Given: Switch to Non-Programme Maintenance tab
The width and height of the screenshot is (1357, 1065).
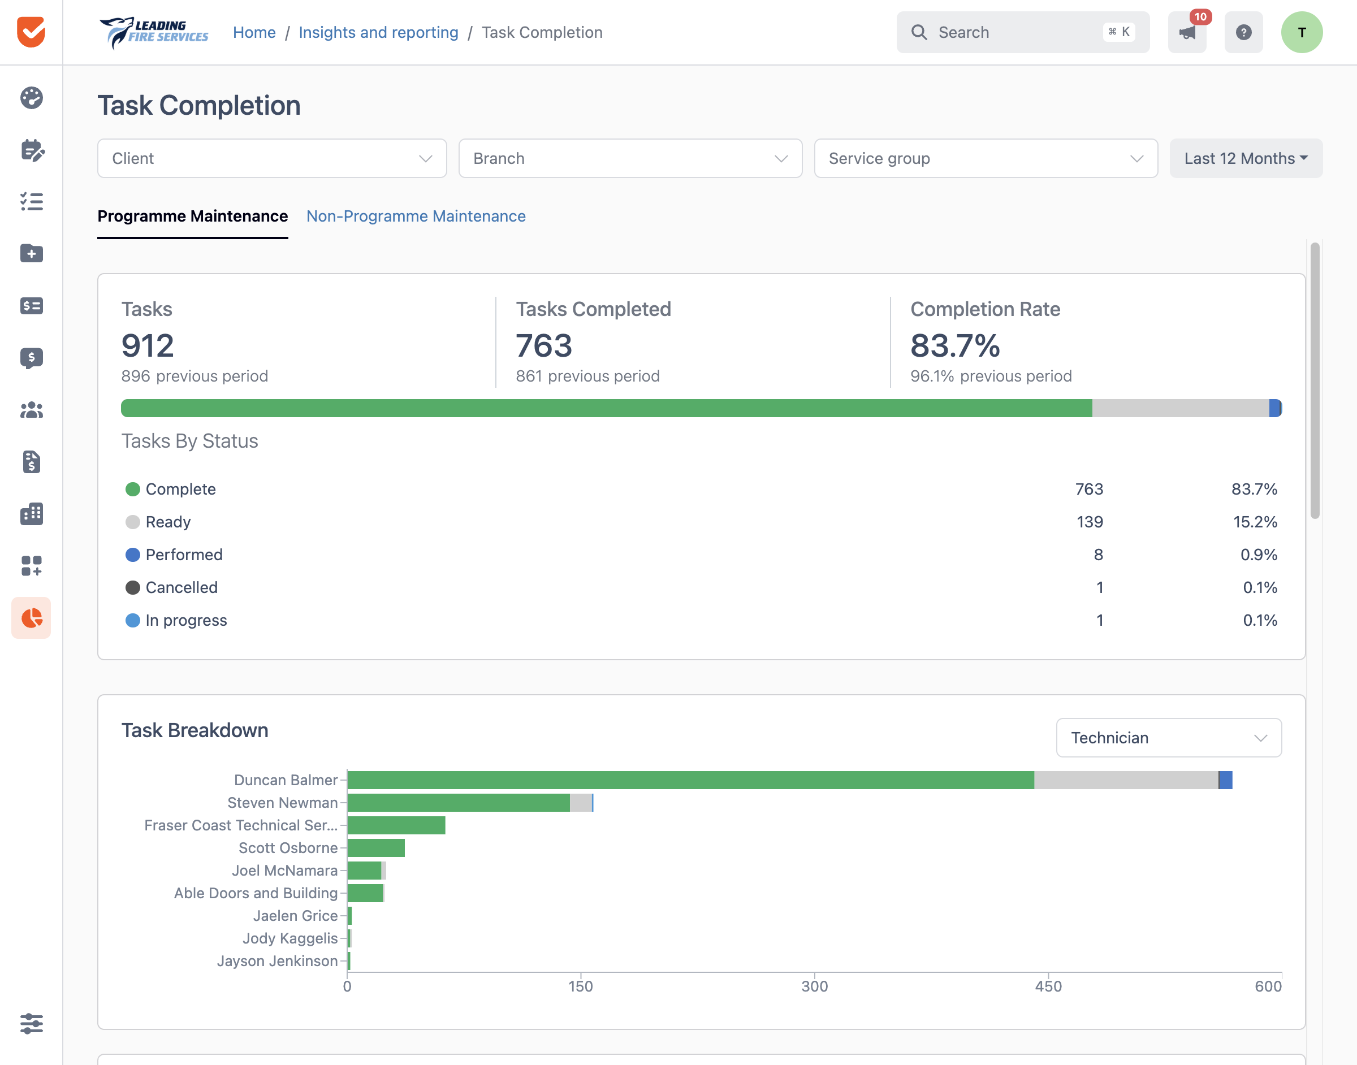Looking at the screenshot, I should tap(416, 217).
